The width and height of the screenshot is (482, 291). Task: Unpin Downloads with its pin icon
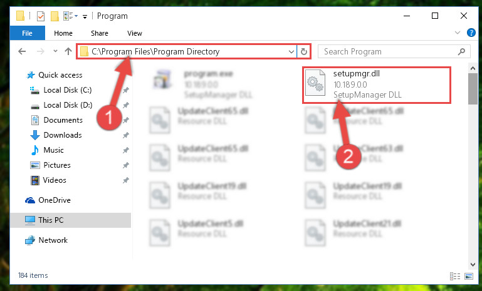[126, 135]
